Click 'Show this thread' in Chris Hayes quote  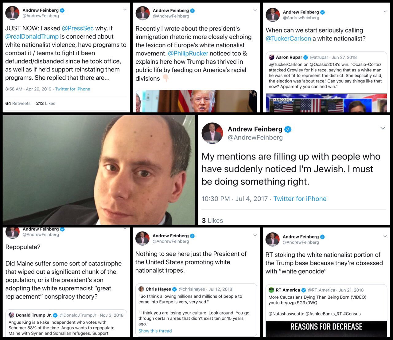tap(155, 331)
